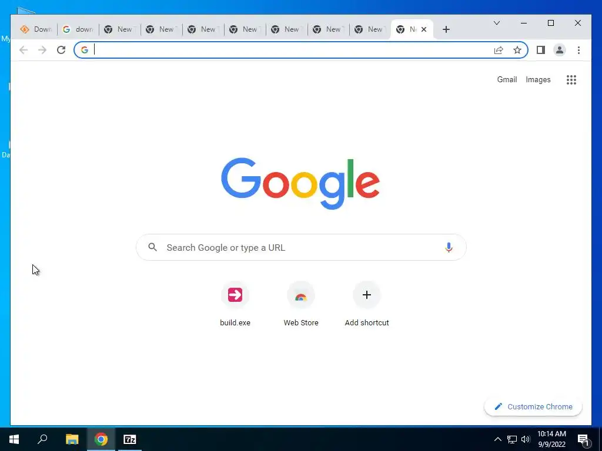Click the Customize Chrome button
Viewport: 602px width, 451px height.
pos(533,406)
